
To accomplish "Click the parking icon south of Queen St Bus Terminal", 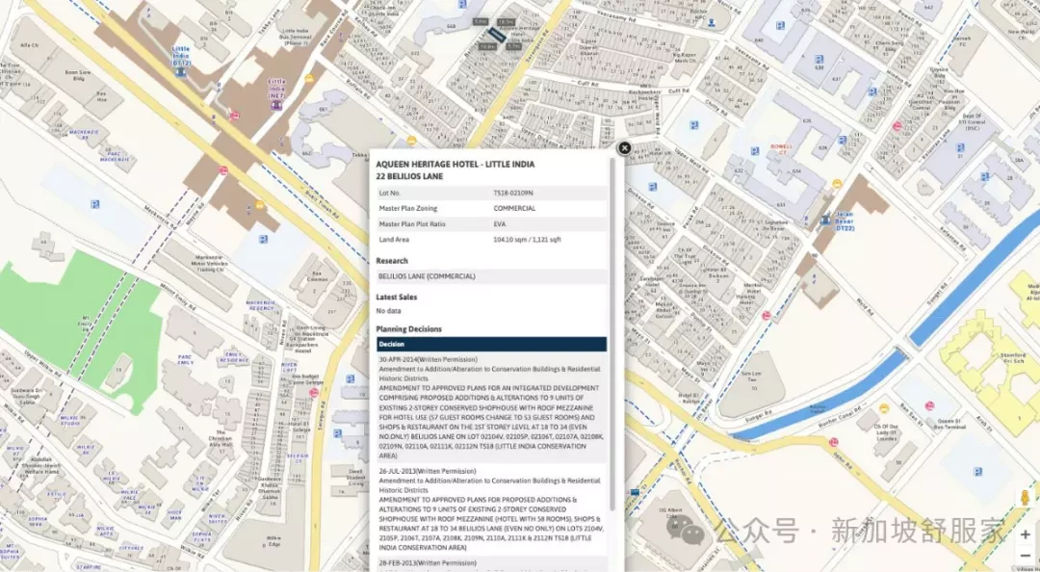I will point(977,471).
